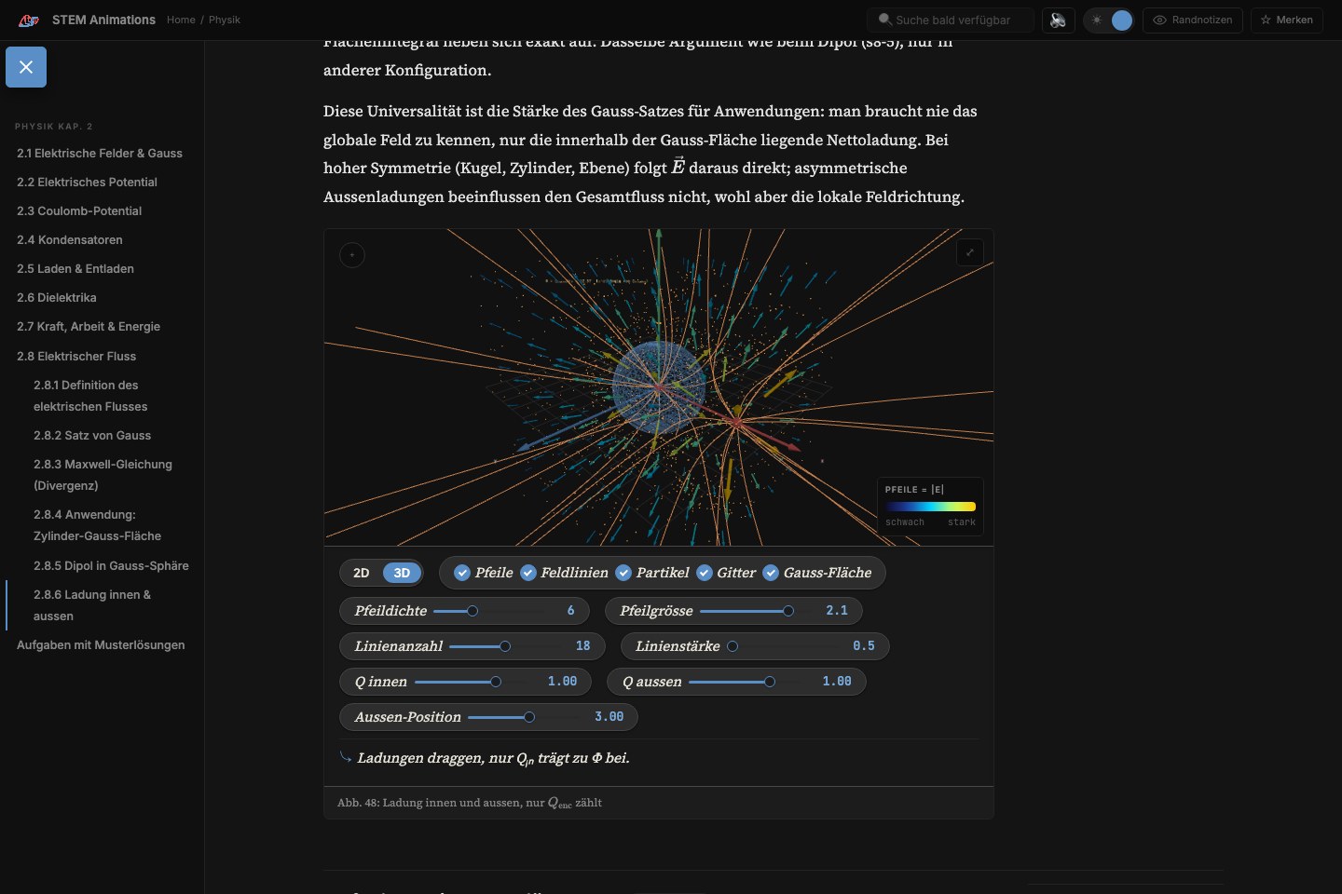Viewport: 1342px width, 894px height.
Task: Click the eye icon Randnotizen button
Action: (1193, 20)
